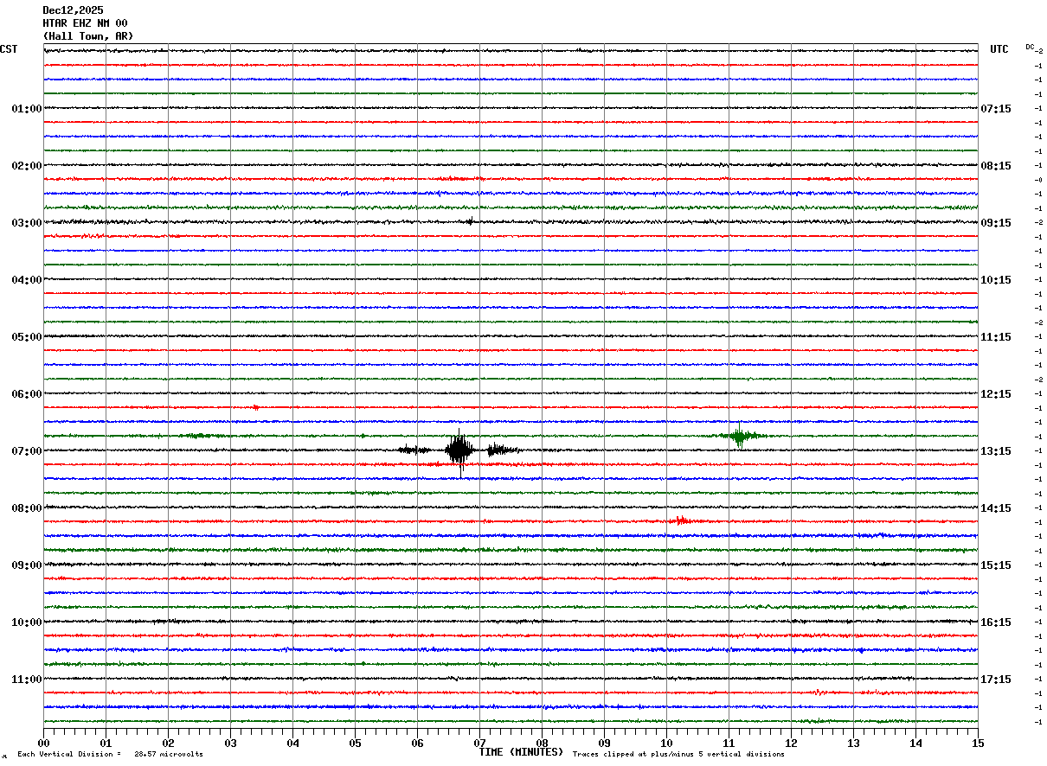Click the 08:15 UTC time label

point(996,166)
